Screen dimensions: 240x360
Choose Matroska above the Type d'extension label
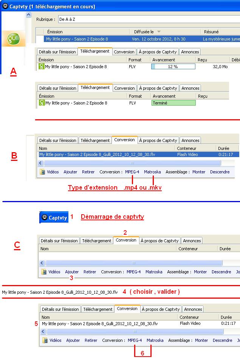tap(152, 172)
